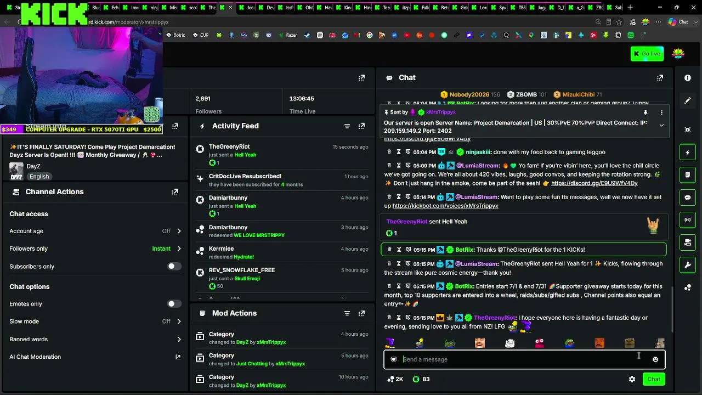Open Mod Actions filter options
The width and height of the screenshot is (702, 395).
point(347,313)
